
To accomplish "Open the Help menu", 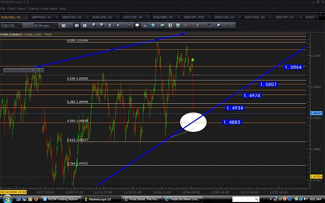I will [x=62, y=9].
